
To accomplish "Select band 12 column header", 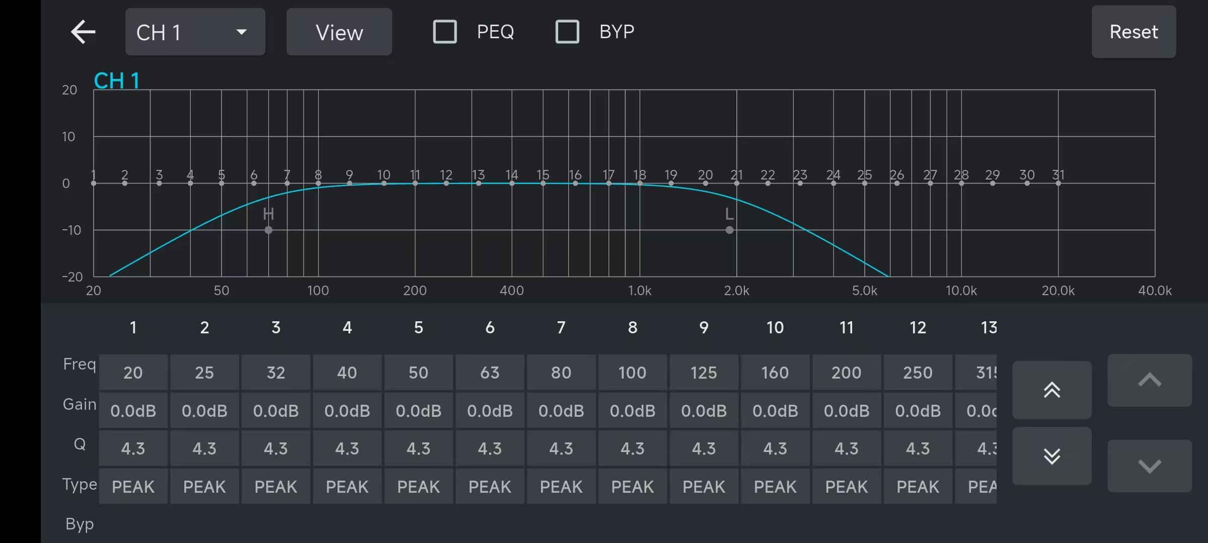I will click(x=918, y=328).
